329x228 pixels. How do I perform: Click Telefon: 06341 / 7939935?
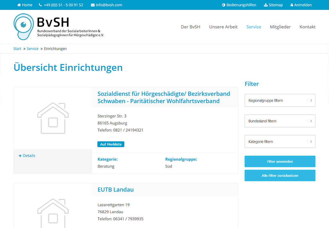coord(120,219)
